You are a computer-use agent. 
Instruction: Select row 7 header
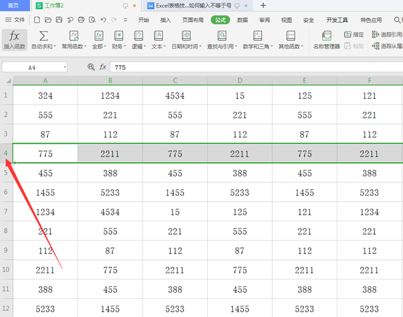[x=6, y=211]
